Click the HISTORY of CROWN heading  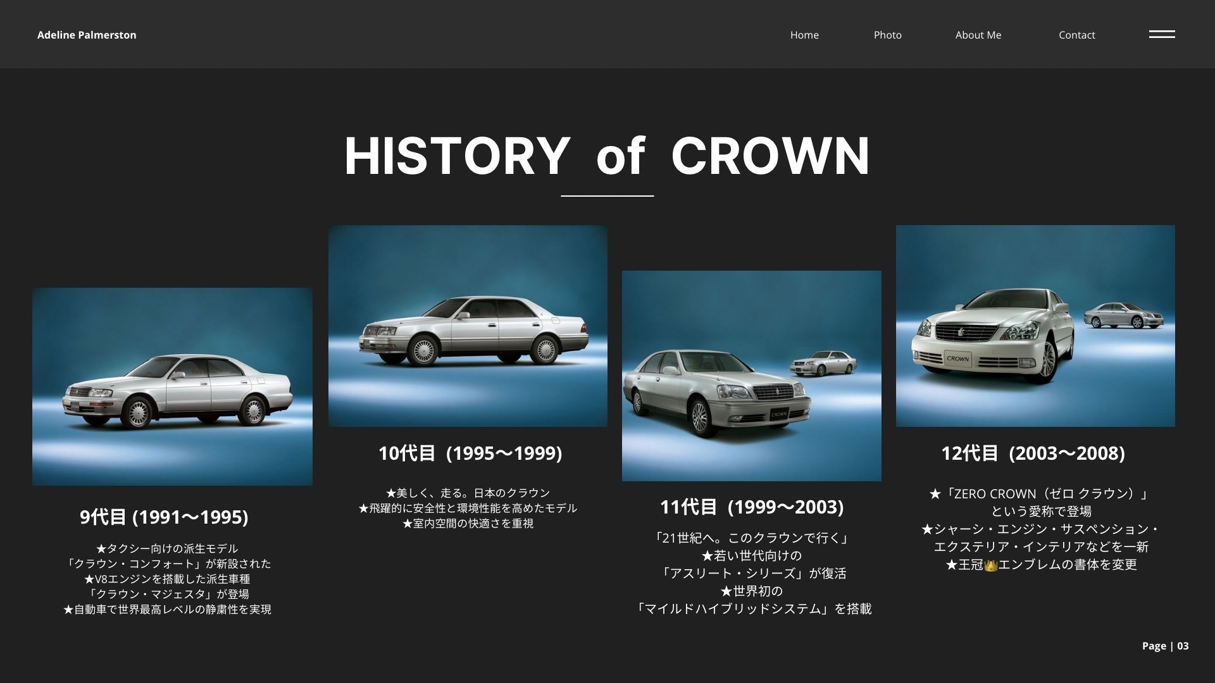point(607,156)
